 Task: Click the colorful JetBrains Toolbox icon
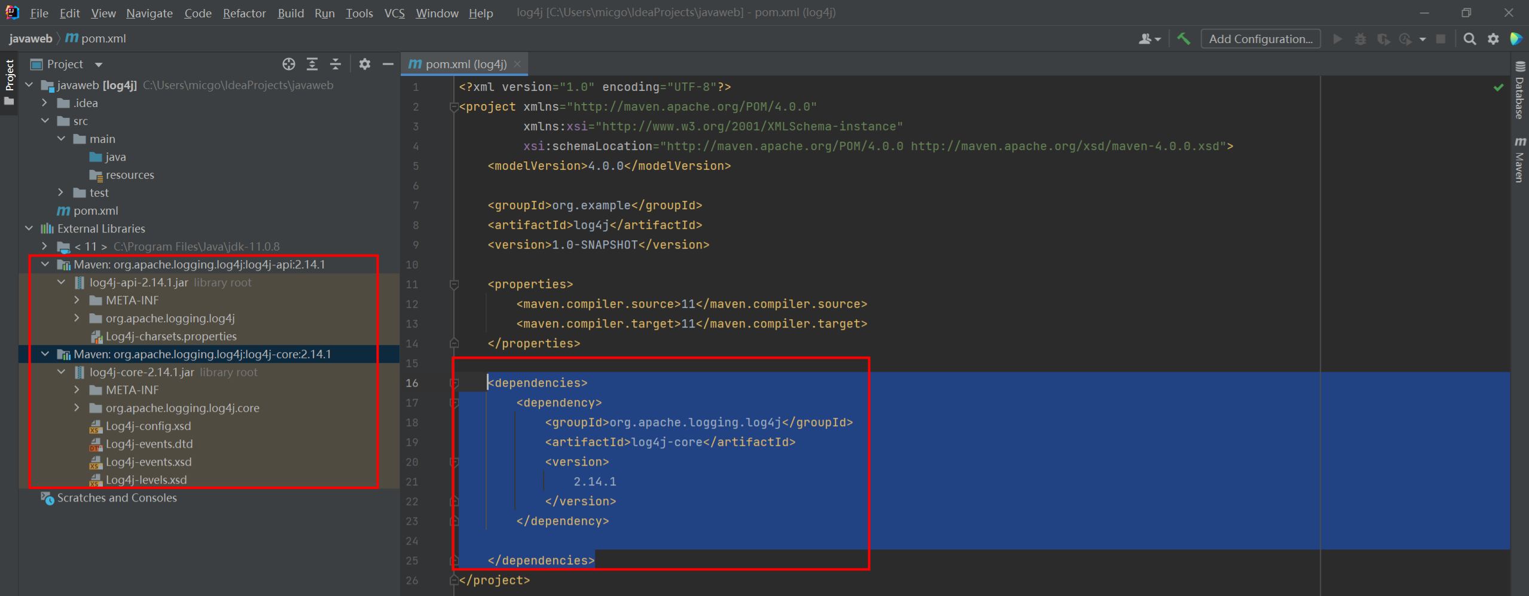[x=1516, y=39]
